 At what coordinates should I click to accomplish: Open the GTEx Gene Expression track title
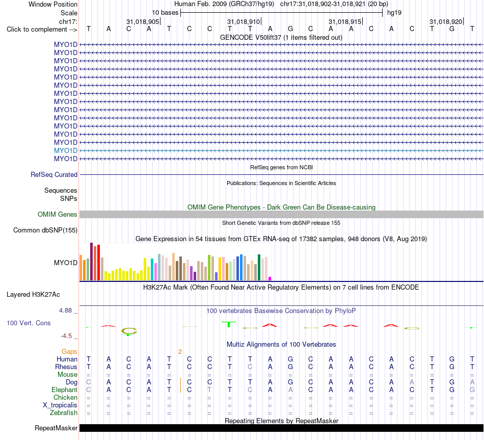click(281, 239)
